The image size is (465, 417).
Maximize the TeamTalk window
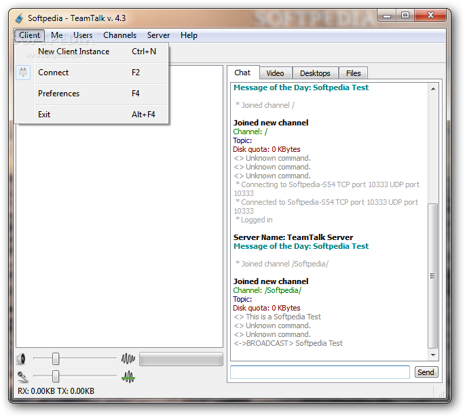[405, 16]
